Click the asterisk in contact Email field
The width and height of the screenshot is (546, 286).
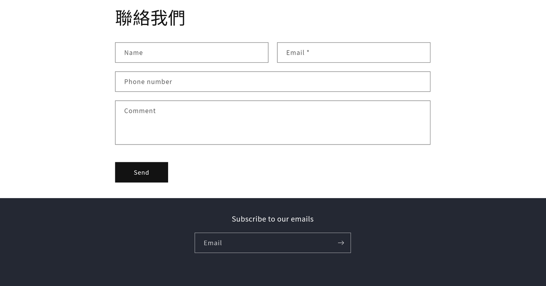pos(308,52)
